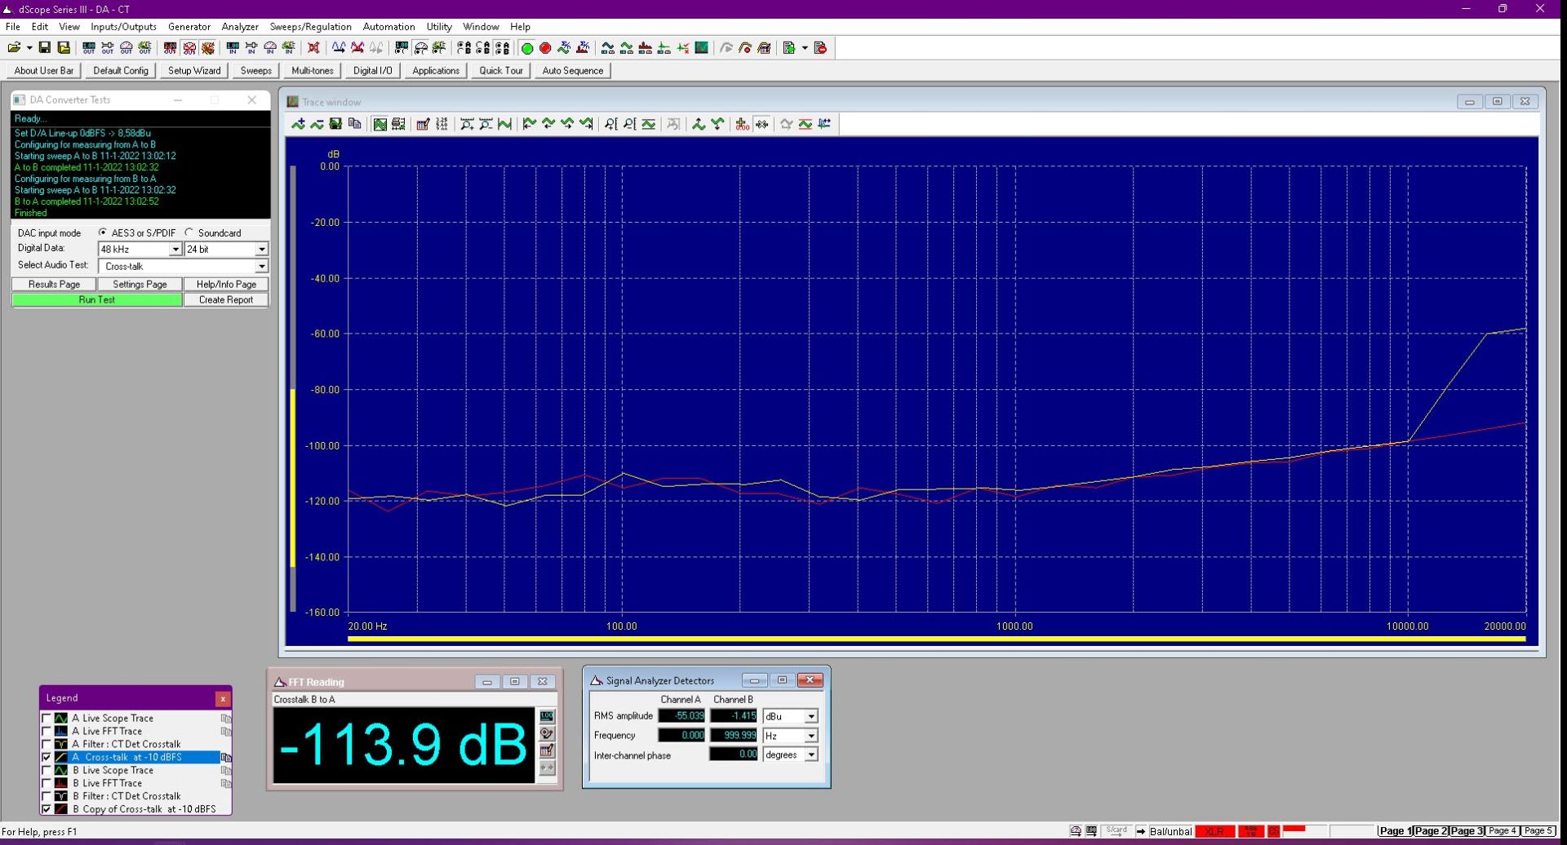Toggle A Filter CT Det Crosstalk checkbox
1567x845 pixels.
[x=47, y=745]
